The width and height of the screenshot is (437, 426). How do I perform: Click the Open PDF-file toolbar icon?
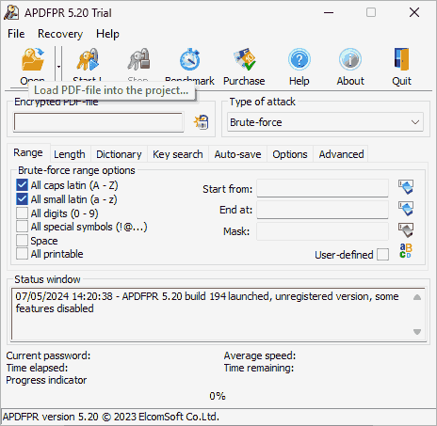click(x=33, y=59)
